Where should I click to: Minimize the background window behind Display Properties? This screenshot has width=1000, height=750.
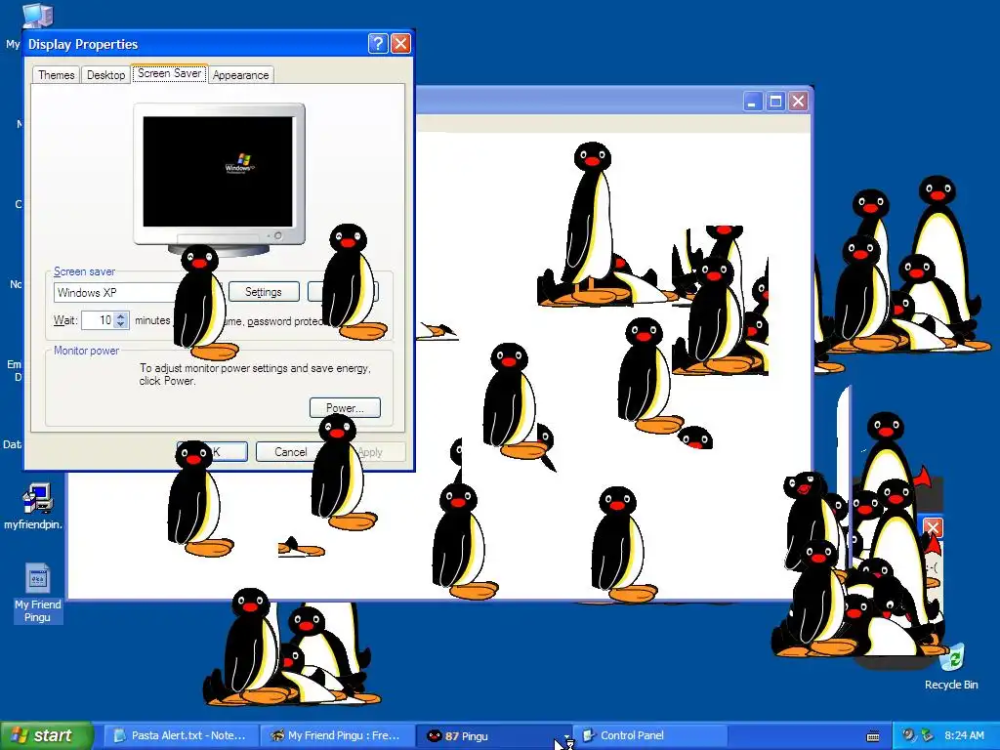[753, 102]
